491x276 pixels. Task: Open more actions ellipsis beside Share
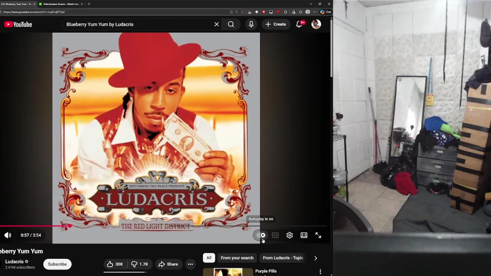[x=190, y=264]
